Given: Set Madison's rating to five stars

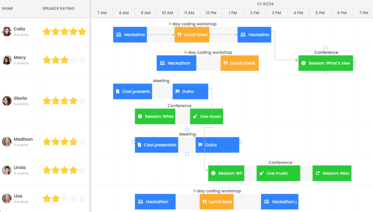Looking at the screenshot, I should pos(82,141).
